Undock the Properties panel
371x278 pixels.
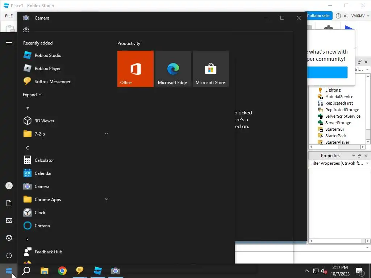360,156
